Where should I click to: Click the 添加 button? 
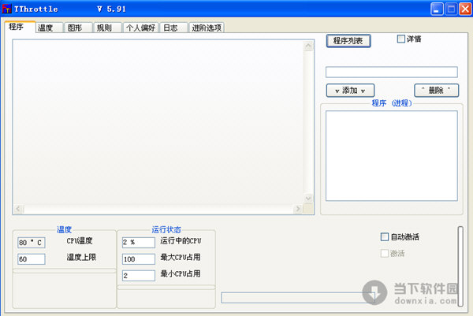[350, 91]
